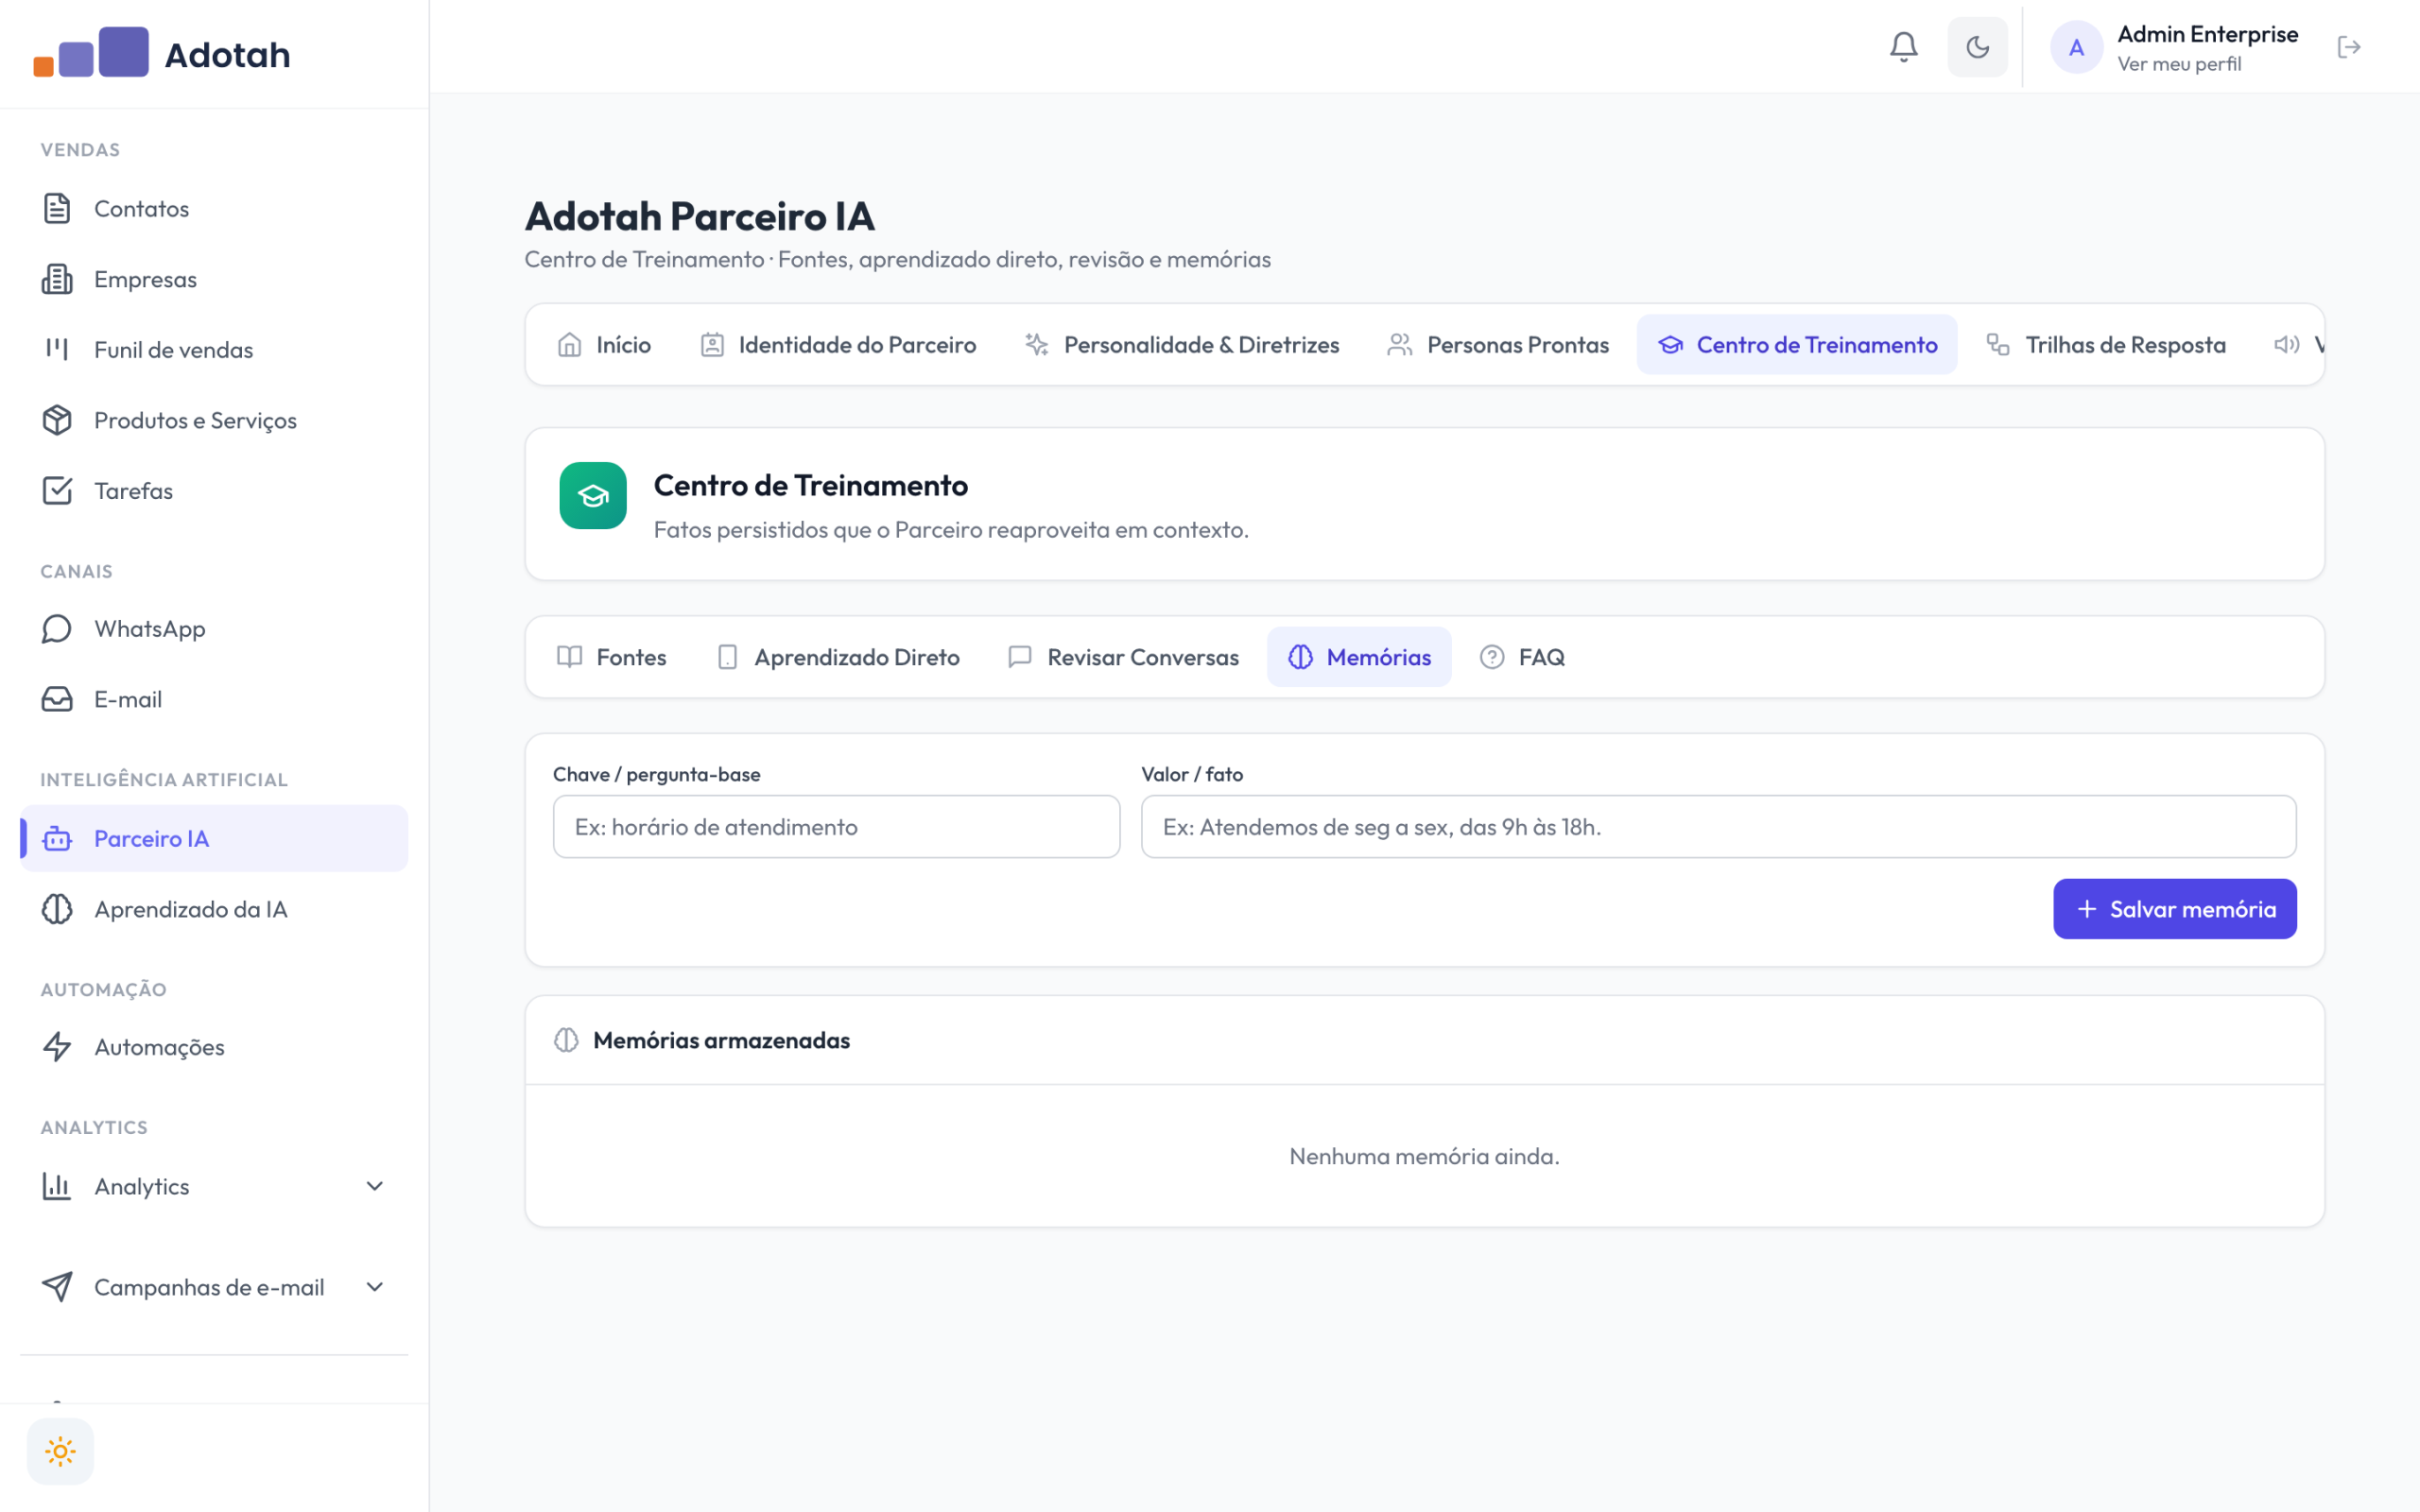Expand Campanhas de e-mail chevron
2420x1512 pixels.
pos(375,1287)
